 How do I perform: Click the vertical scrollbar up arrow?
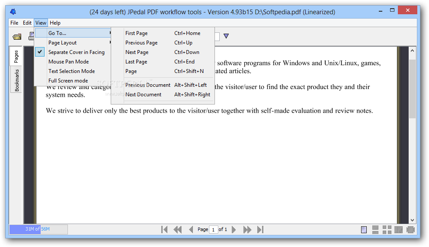pyautogui.click(x=412, y=51)
